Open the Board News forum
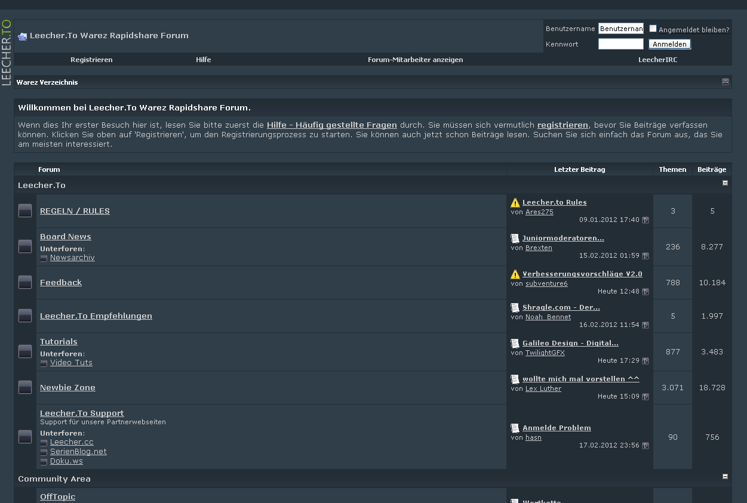Image resolution: width=747 pixels, height=503 pixels. click(x=66, y=237)
